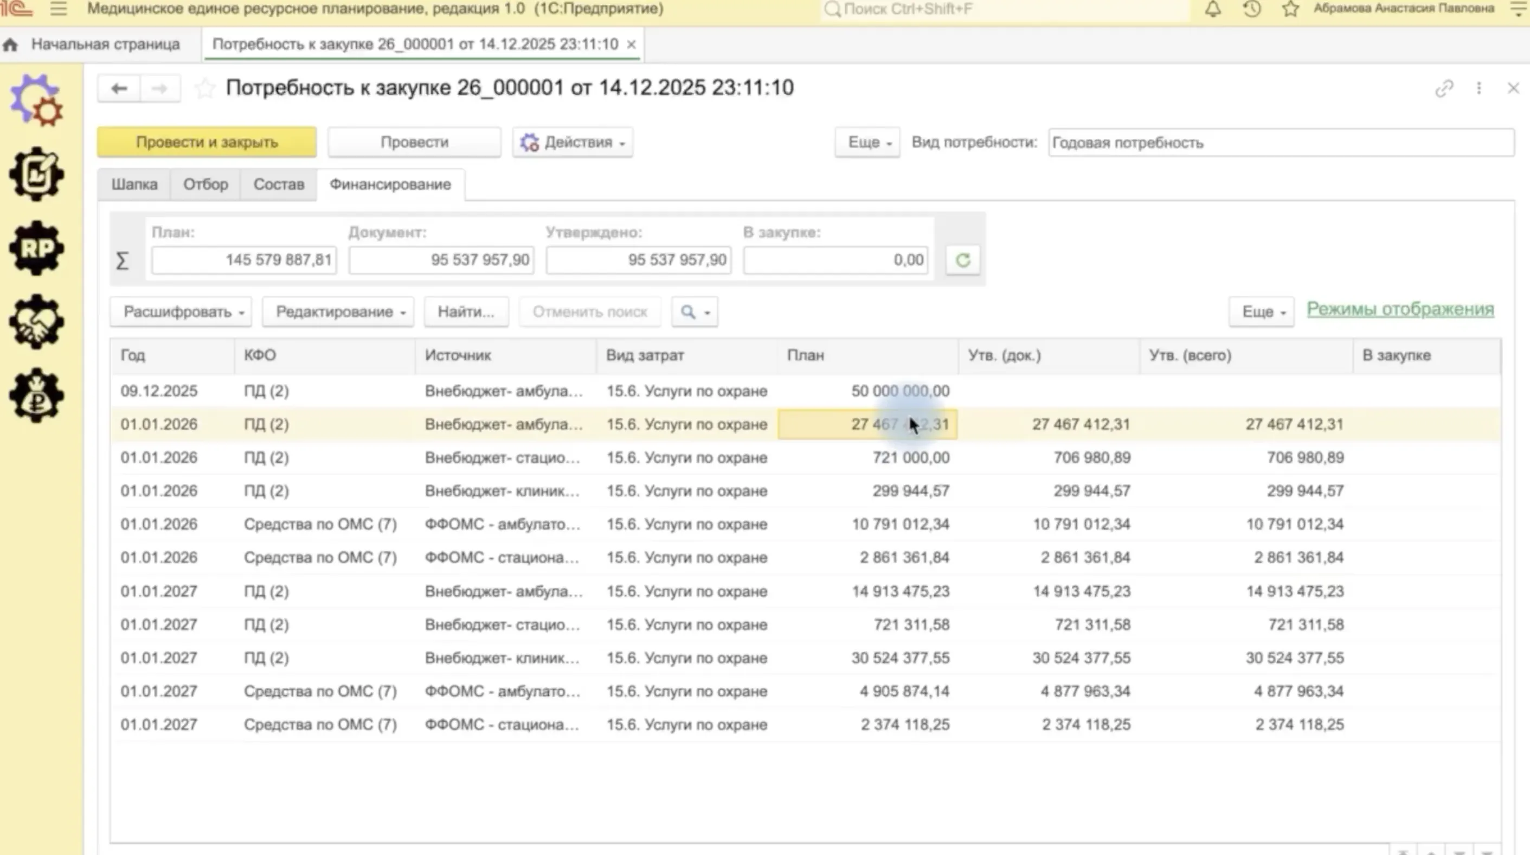This screenshot has width=1530, height=855.
Task: Select the Финансирование tab
Action: point(390,185)
